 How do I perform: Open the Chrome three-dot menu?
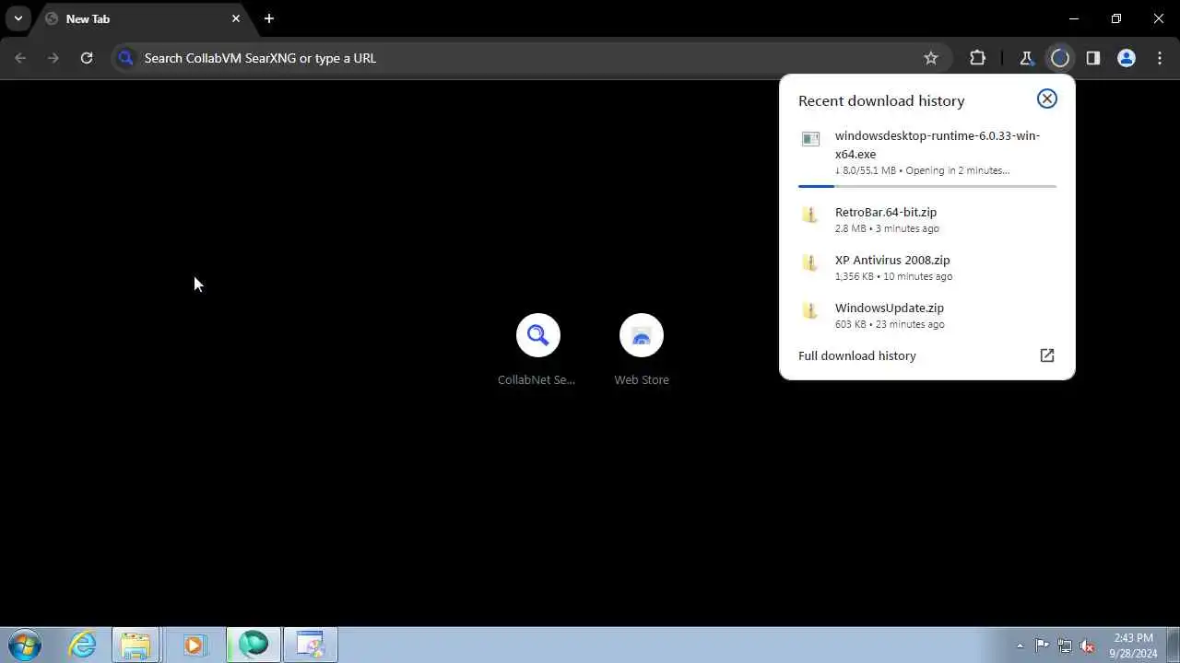pos(1159,58)
